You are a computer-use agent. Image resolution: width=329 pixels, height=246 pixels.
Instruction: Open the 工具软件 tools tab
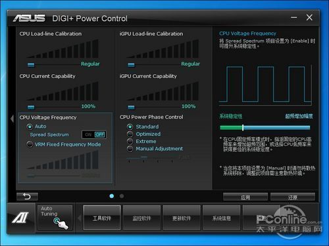(x=102, y=218)
